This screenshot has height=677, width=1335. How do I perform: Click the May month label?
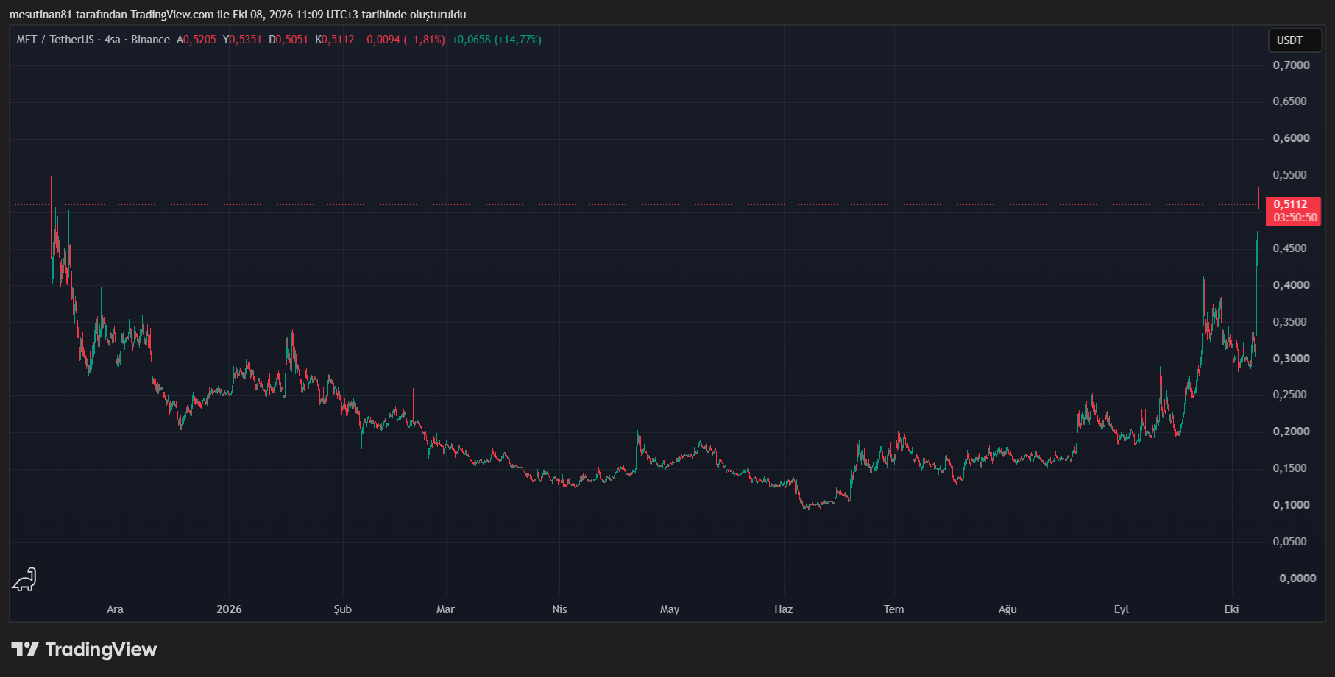point(670,609)
